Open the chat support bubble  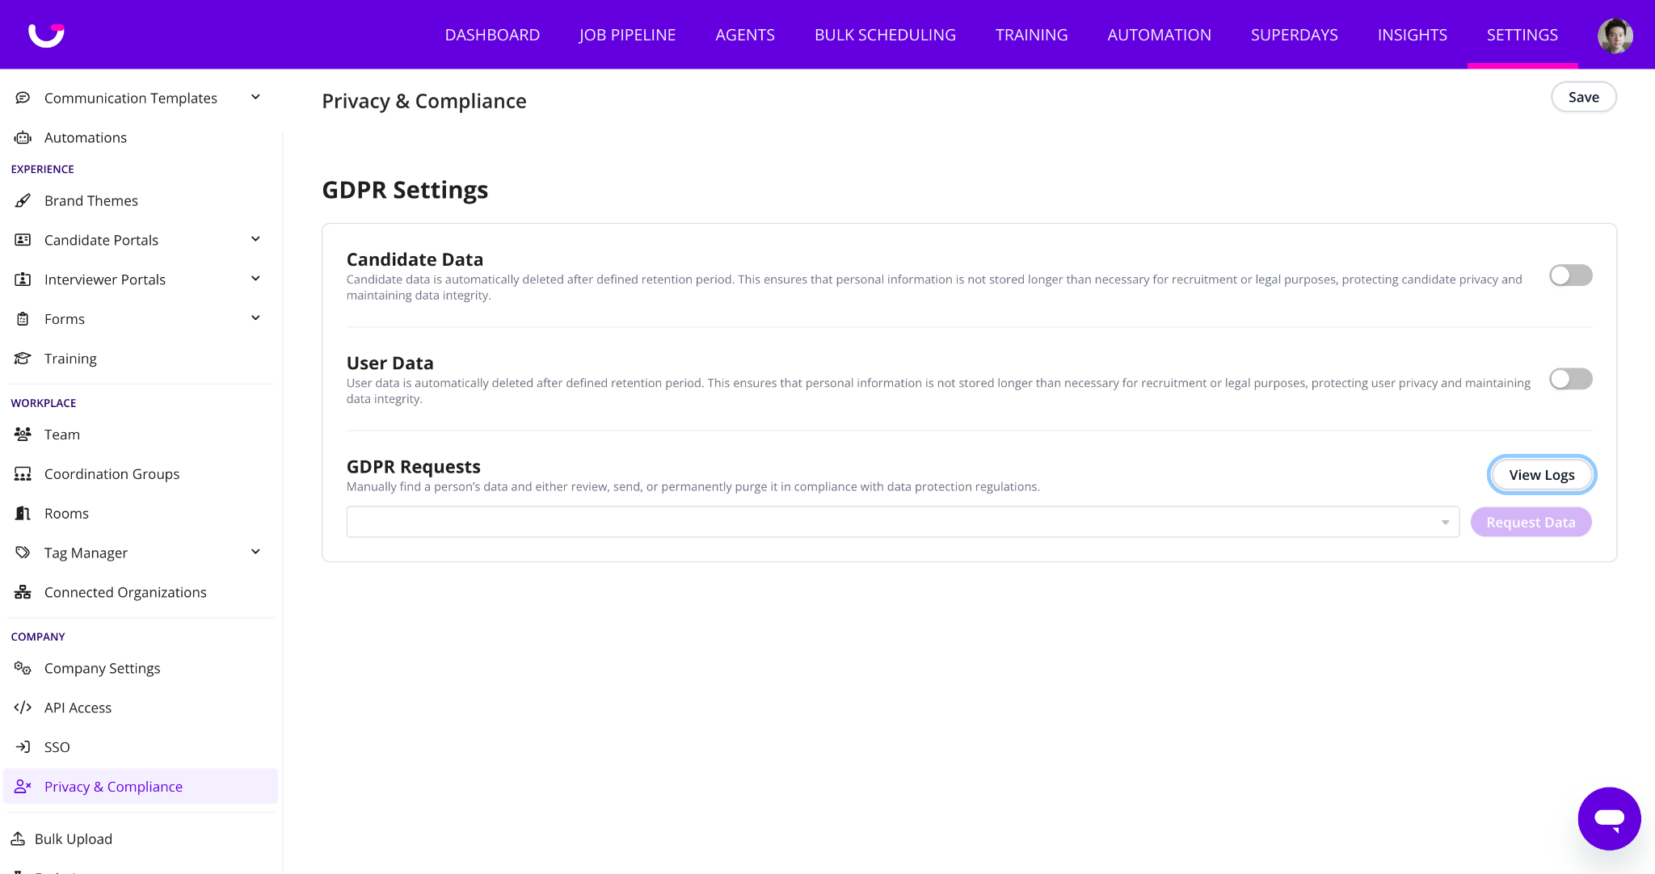(x=1609, y=818)
